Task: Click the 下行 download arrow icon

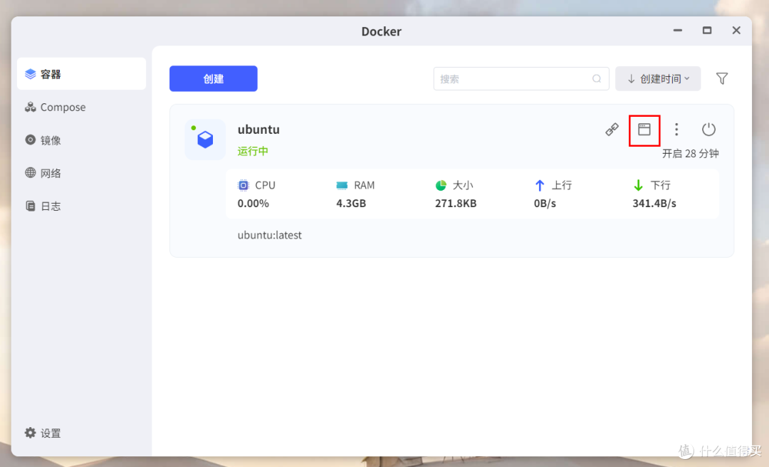Action: pos(638,185)
